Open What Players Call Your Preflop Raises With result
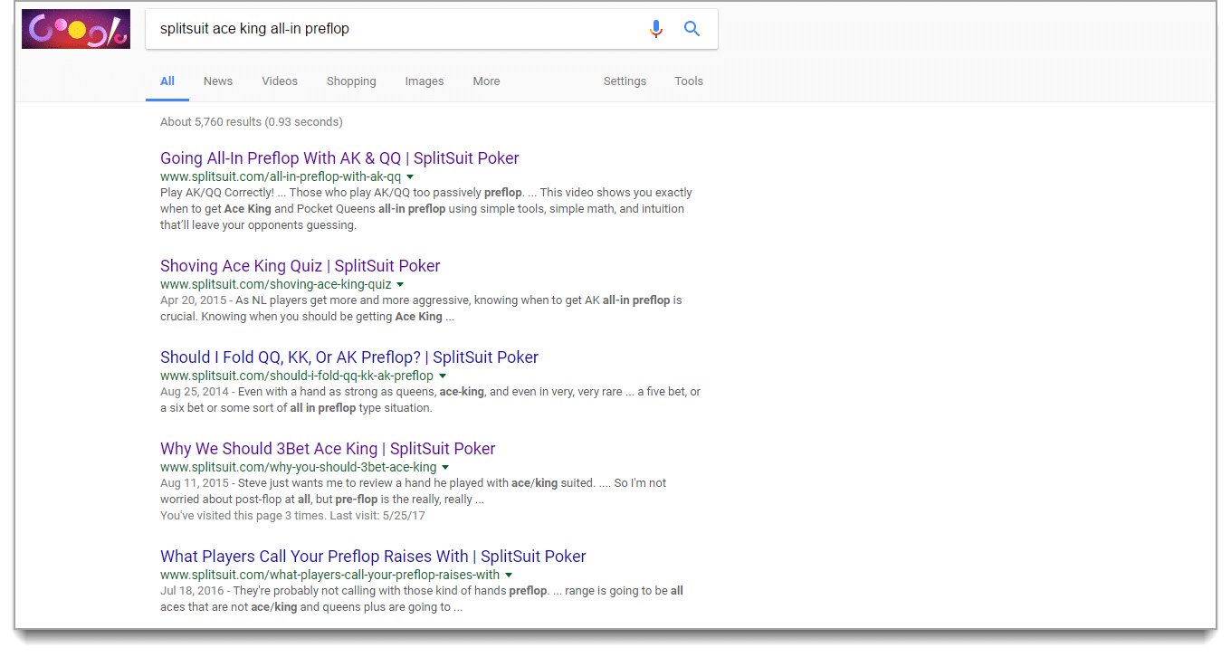This screenshot has height=657, width=1231. pos(373,557)
